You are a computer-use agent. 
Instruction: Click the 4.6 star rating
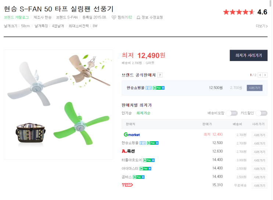pyautogui.click(x=245, y=12)
